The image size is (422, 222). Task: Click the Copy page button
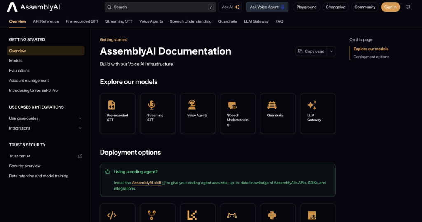tap(312, 51)
